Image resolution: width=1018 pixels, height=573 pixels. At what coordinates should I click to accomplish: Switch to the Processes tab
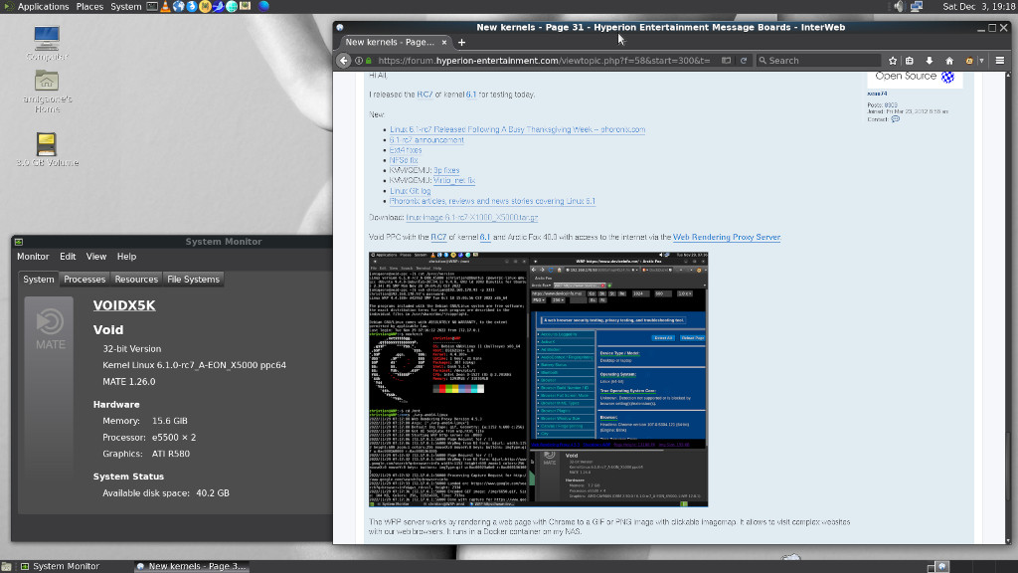click(x=85, y=280)
